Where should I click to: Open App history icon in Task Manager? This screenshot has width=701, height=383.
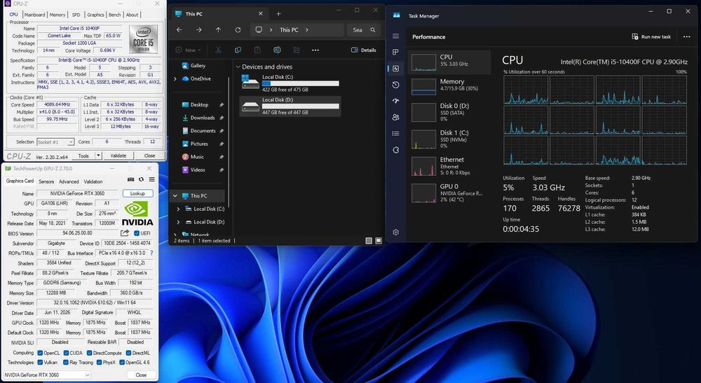[395, 85]
